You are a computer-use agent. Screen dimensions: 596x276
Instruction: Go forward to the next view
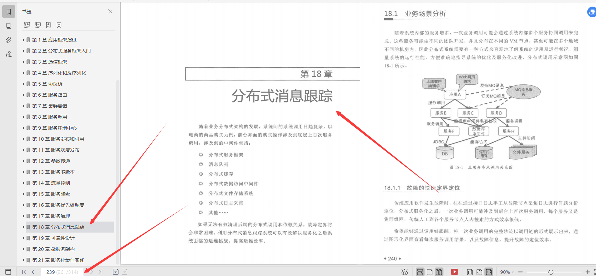[x=124, y=272]
